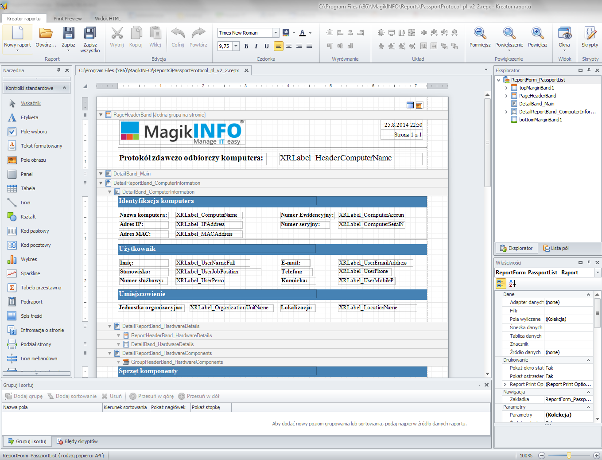The height and width of the screenshot is (460, 602).
Task: Switch to Błędy skryptów tab
Action: click(77, 441)
